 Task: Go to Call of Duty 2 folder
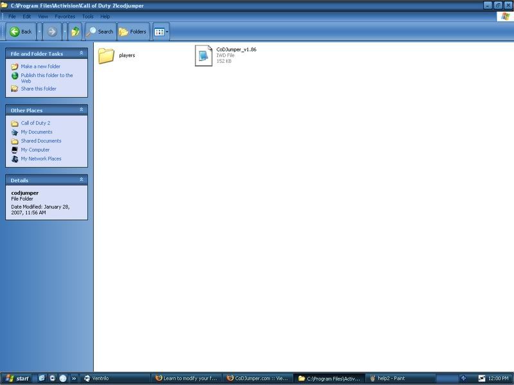pyautogui.click(x=35, y=123)
